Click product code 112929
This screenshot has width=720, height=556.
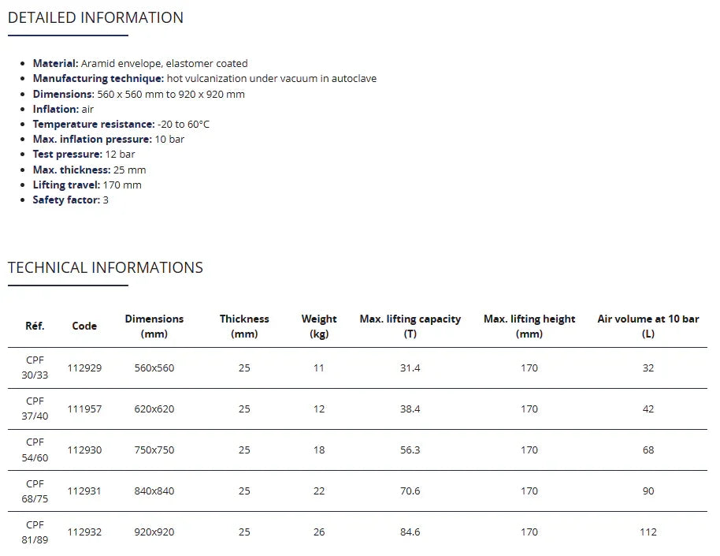tap(84, 368)
